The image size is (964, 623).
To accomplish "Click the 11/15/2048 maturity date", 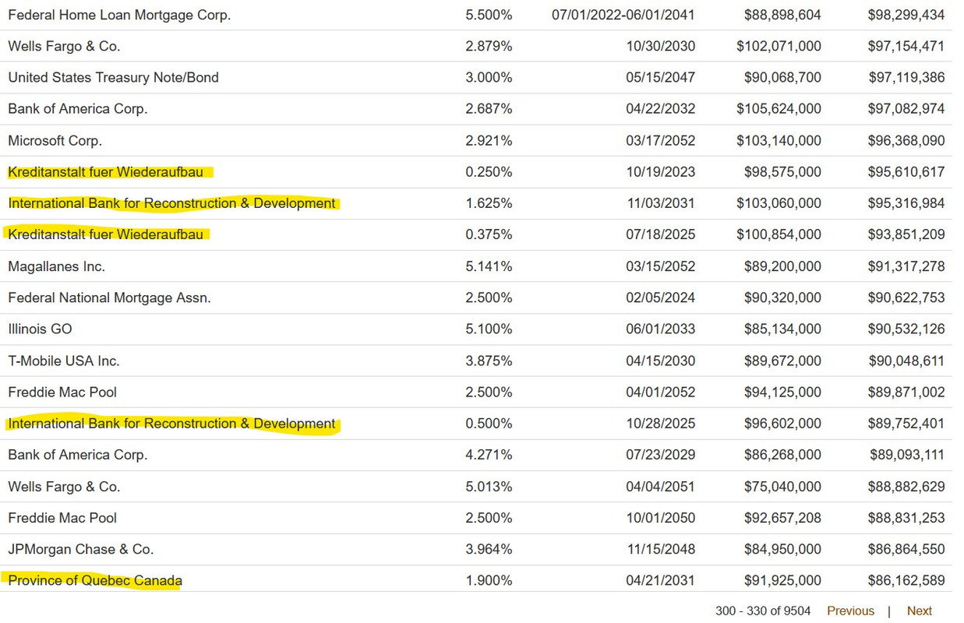I will click(661, 549).
